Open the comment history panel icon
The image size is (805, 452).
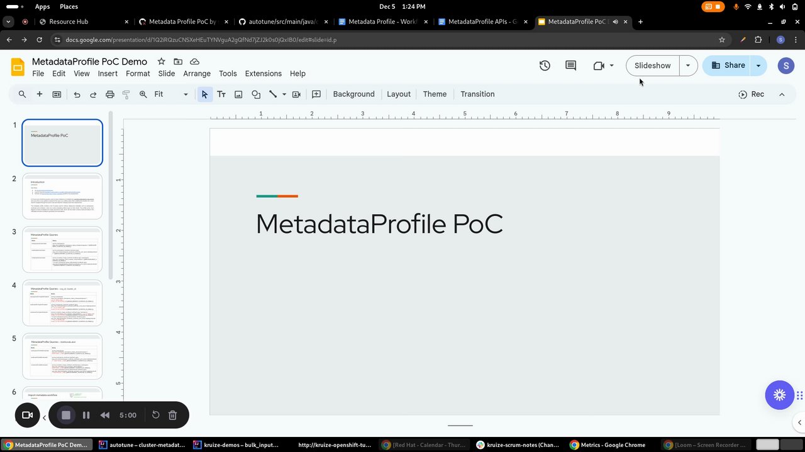click(x=571, y=65)
